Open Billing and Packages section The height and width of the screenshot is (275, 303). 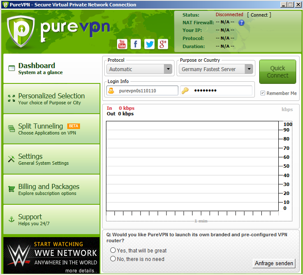click(x=52, y=189)
